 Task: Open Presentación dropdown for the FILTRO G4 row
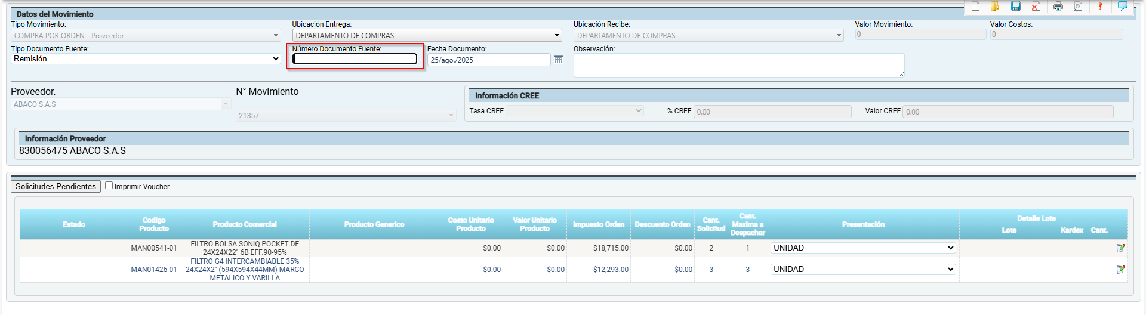point(863,270)
